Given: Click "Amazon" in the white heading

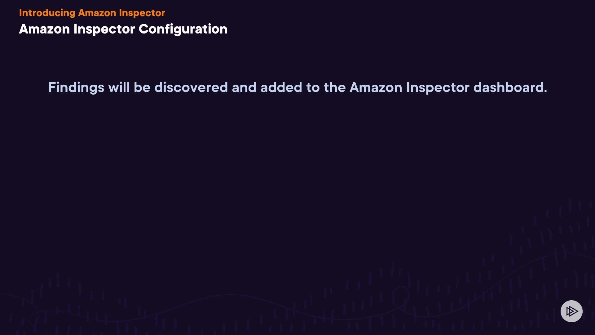Looking at the screenshot, I should click(x=44, y=29).
